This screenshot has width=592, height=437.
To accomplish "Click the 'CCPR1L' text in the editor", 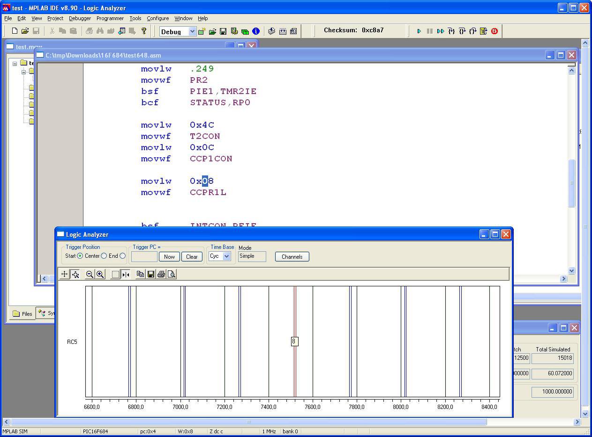I will coord(208,192).
